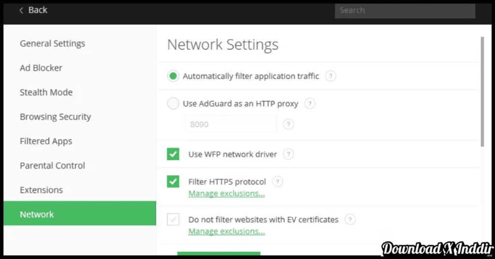Open Ad Blocker settings

pyautogui.click(x=41, y=68)
